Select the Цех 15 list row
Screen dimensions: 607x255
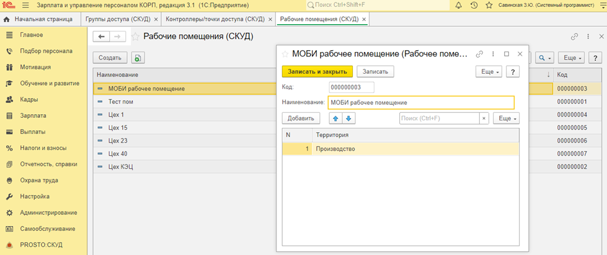click(x=116, y=128)
